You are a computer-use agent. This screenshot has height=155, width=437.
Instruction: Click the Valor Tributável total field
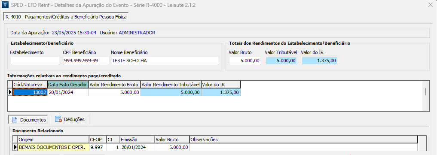281,61
